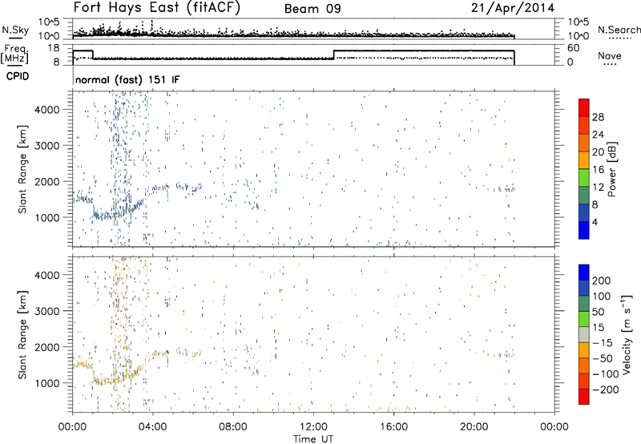Click the date "21/Apr/2014"
This screenshot has height=444, width=641.
tap(513, 8)
